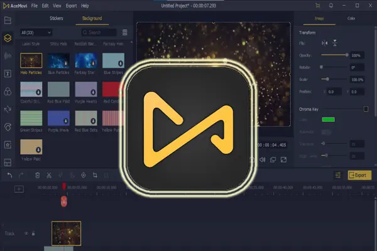Select the Image properties tab
The width and height of the screenshot is (377, 251).
tap(319, 18)
